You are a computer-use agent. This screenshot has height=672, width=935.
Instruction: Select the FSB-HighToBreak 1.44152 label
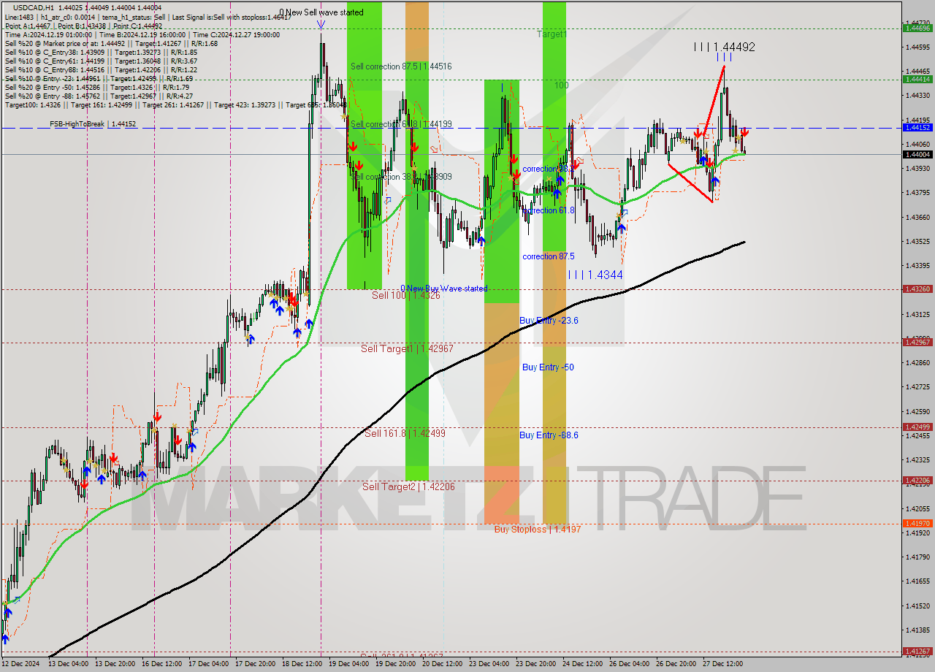(x=93, y=124)
